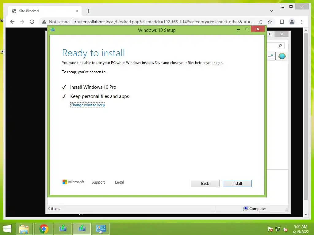The height and width of the screenshot is (235, 314).
Task: Click Chrome page vertical scrollbar
Action: click(306, 116)
